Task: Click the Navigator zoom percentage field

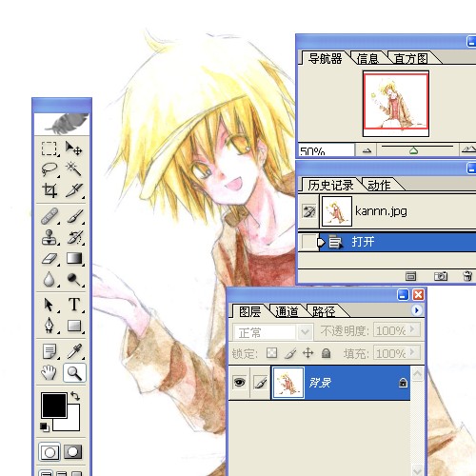Action: point(327,150)
